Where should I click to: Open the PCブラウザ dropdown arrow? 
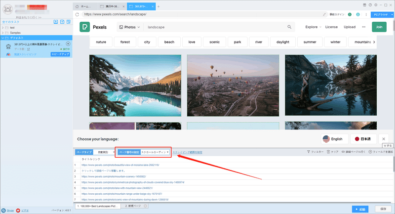click(x=392, y=15)
